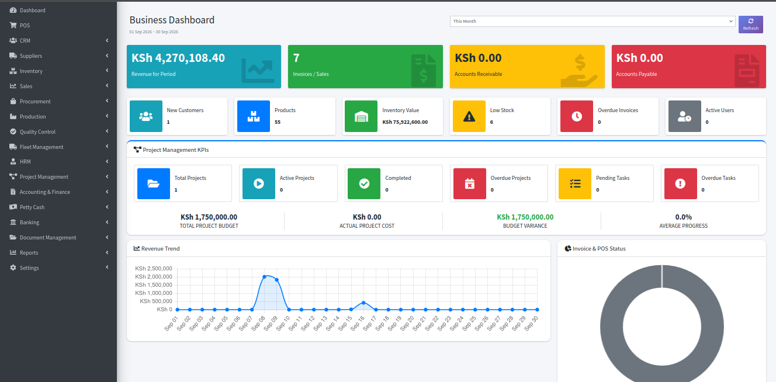
Task: Click the blue Products boxes icon tile
Action: [254, 116]
